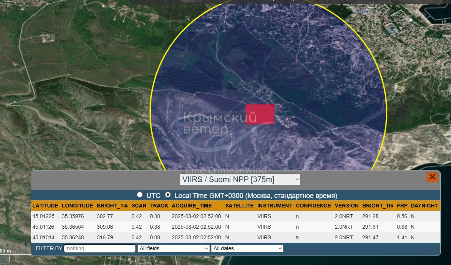The height and width of the screenshot is (265, 451).
Task: Click the BRIGHT_TI4 column header
Action: pyautogui.click(x=112, y=206)
